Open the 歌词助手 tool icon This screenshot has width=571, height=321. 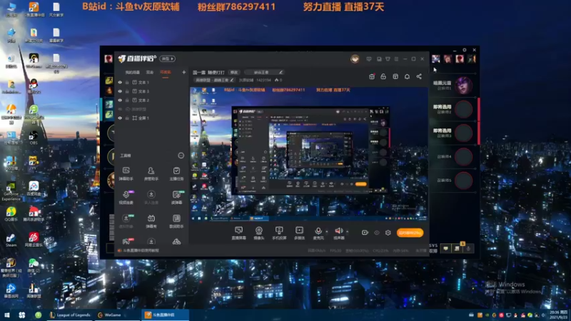tap(176, 220)
